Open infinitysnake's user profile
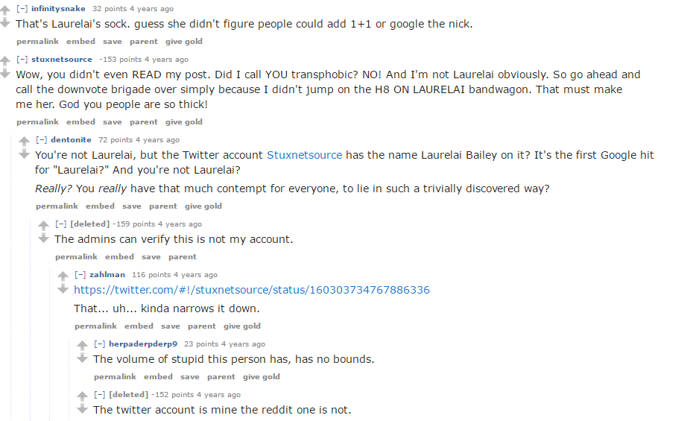Viewport: 690px width, 421px height. point(60,9)
